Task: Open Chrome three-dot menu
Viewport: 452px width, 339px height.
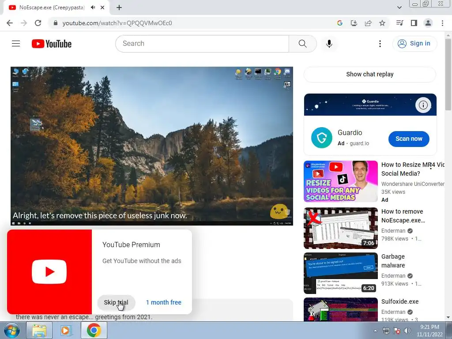Action: point(442,23)
